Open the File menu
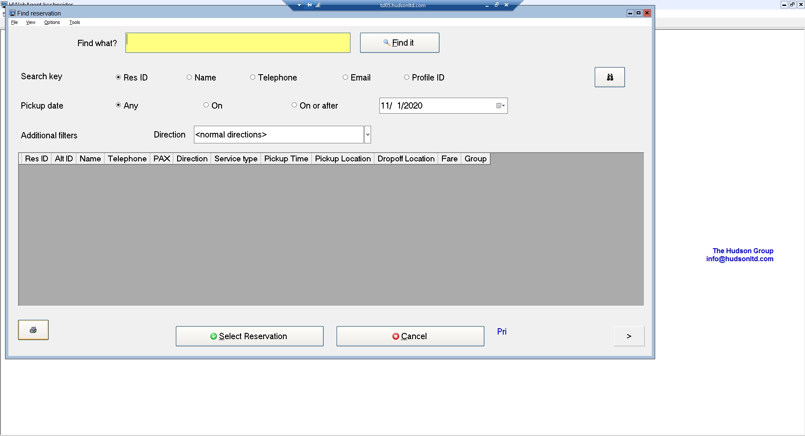The height and width of the screenshot is (436, 805). tap(14, 22)
